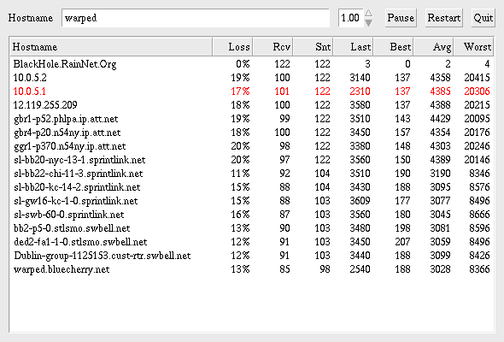The width and height of the screenshot is (504, 342).
Task: Decrease the interval with the down arrow
Action: click(x=369, y=22)
